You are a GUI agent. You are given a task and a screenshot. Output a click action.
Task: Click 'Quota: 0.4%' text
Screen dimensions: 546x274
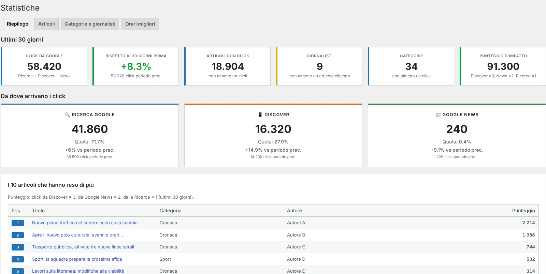point(457,142)
